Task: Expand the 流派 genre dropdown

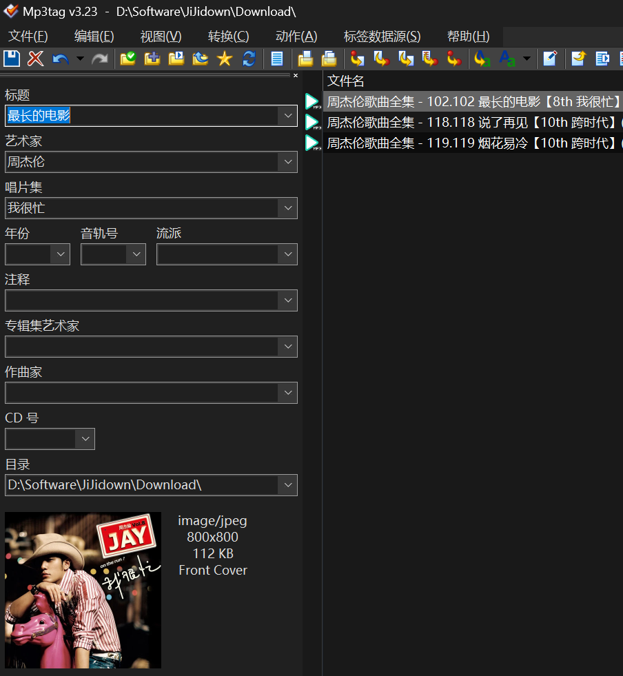Action: coord(288,254)
